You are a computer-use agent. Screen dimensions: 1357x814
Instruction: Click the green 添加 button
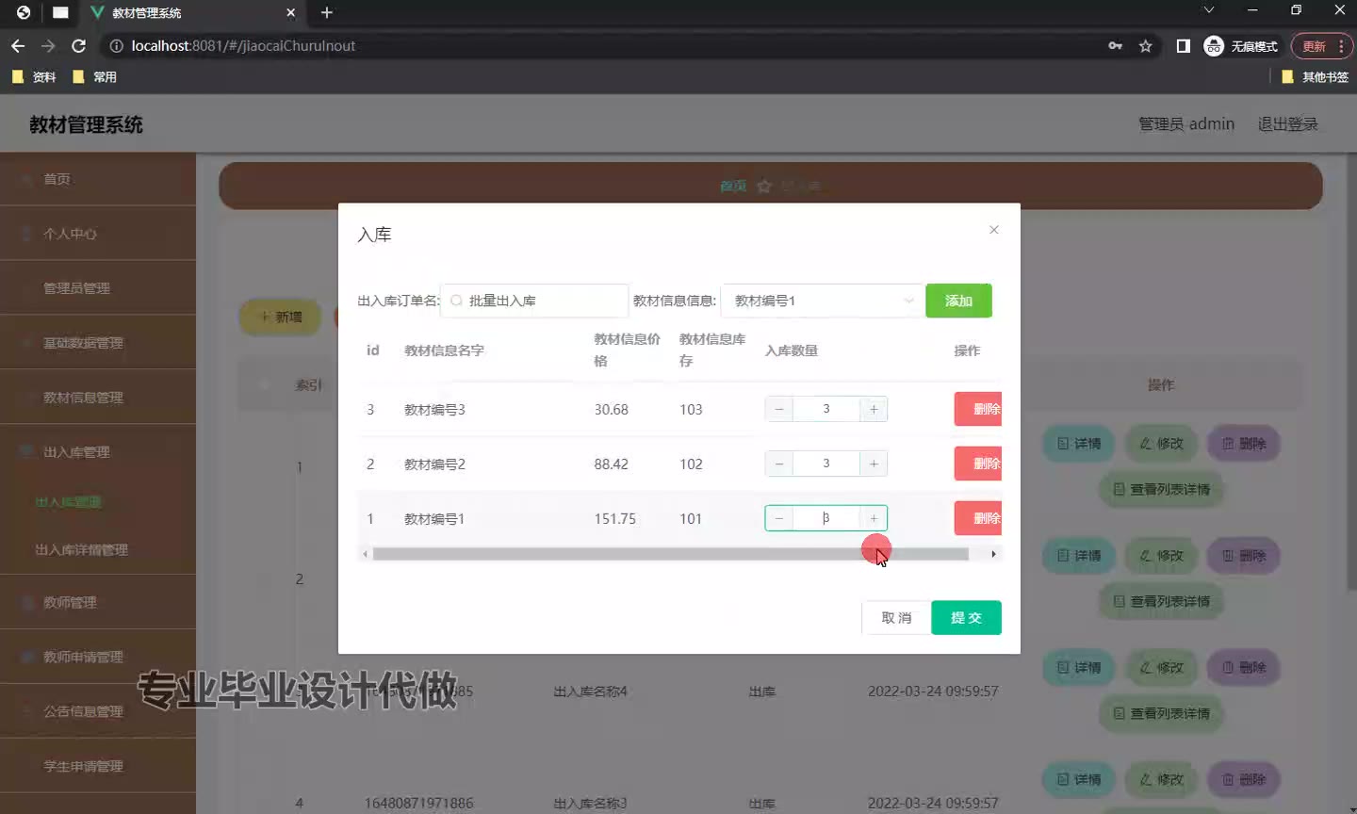tap(958, 301)
